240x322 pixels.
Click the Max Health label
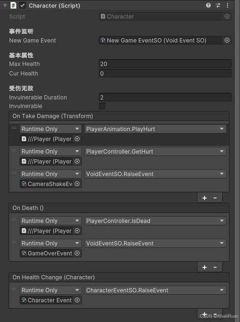[x=24, y=64]
